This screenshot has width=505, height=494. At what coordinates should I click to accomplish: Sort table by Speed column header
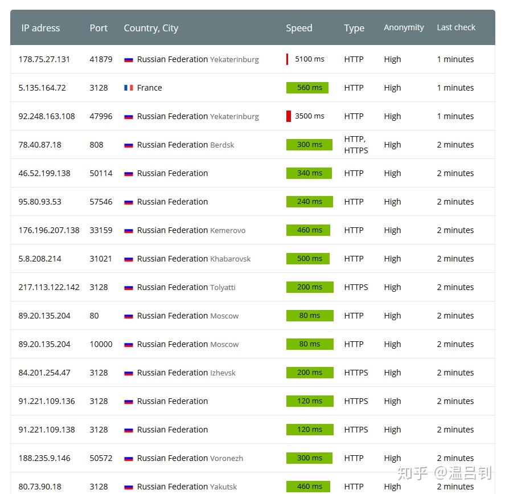(299, 28)
